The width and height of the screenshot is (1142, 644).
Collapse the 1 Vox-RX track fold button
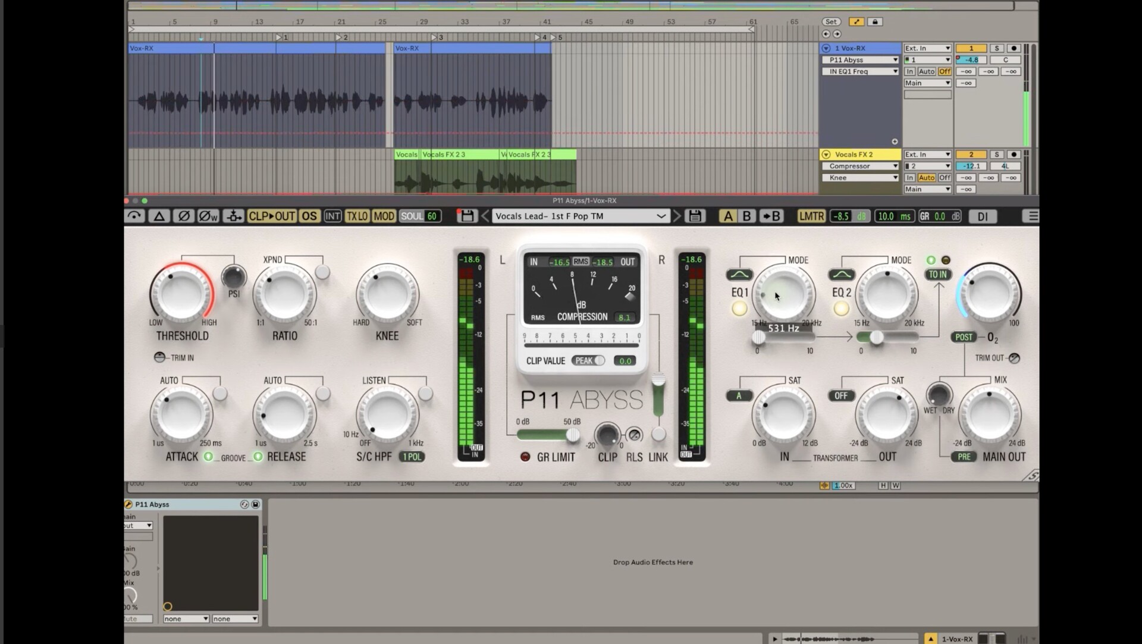pos(826,48)
